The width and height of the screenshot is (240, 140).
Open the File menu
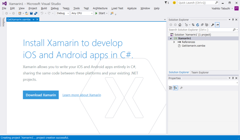coord(4,8)
